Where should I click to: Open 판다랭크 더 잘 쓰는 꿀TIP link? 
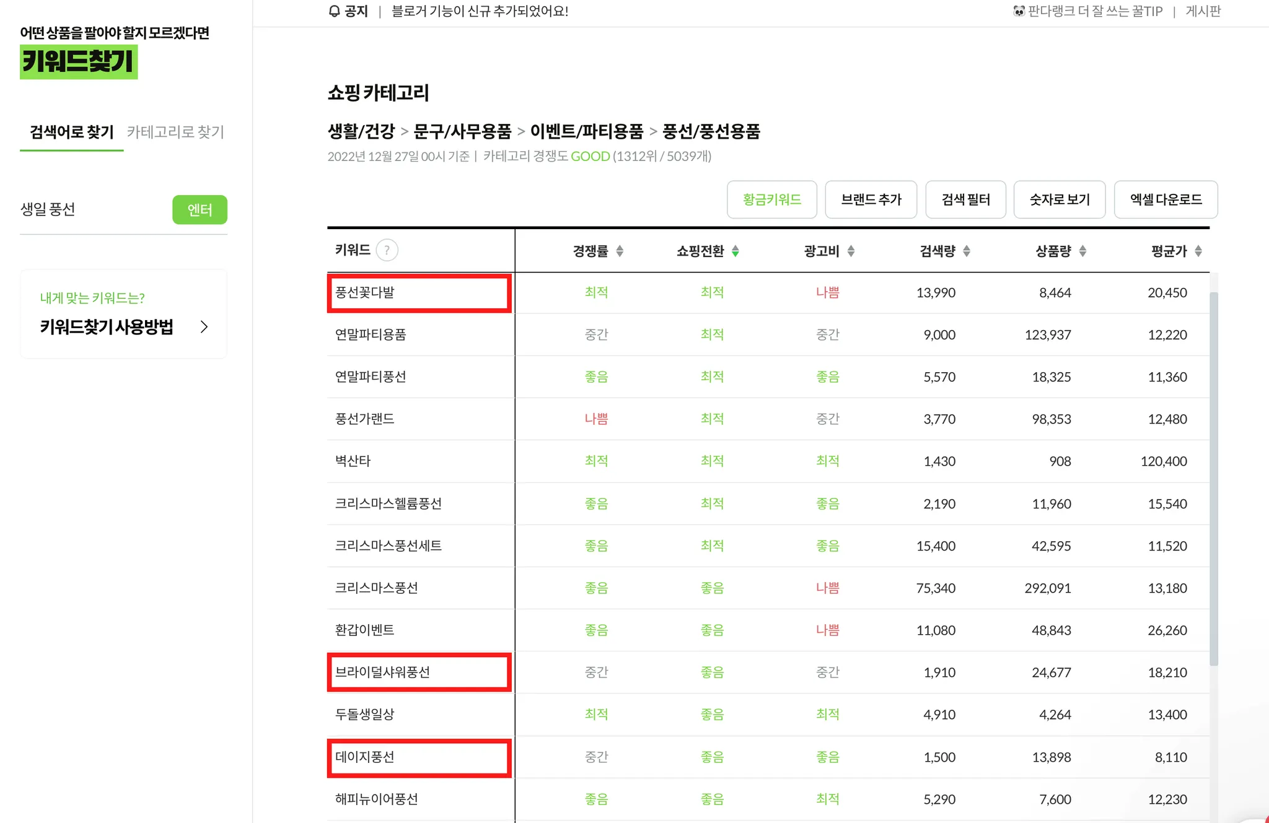pyautogui.click(x=1088, y=11)
